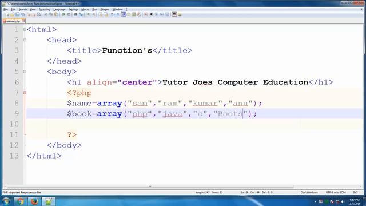Toggle Word Wrap toolbar button
366x206 pixels.
tap(112, 14)
